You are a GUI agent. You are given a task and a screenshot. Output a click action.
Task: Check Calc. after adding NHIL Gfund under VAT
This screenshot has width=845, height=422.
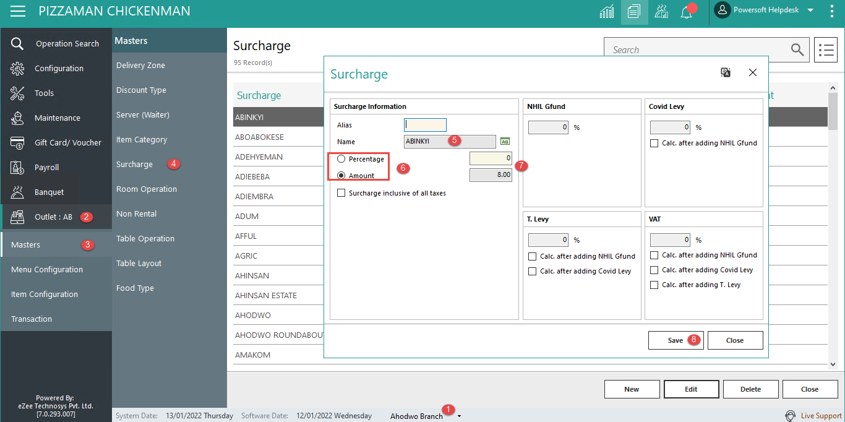(654, 256)
